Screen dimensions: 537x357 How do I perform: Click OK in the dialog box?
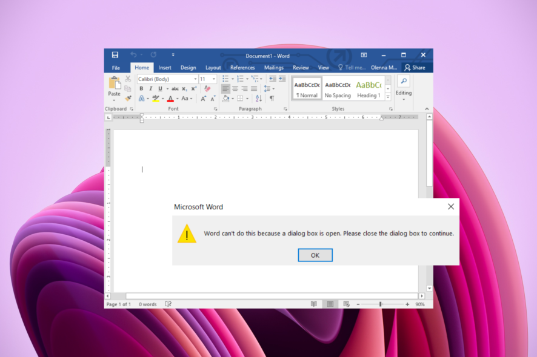315,255
